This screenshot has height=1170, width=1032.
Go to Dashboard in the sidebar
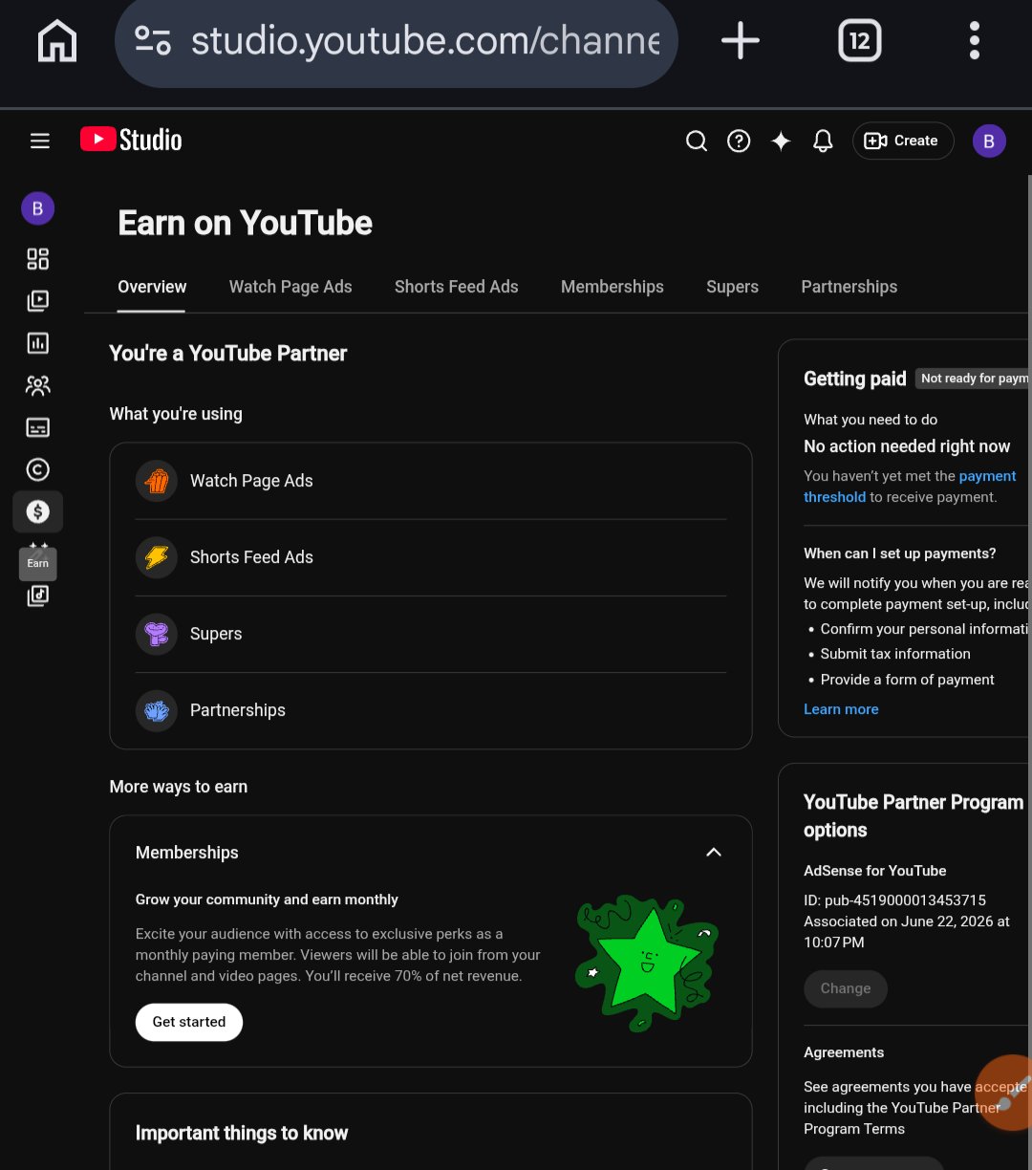tap(38, 259)
